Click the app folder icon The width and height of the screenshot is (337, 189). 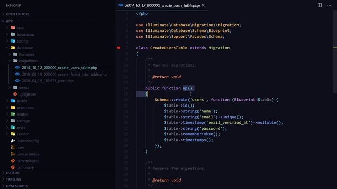click(x=13, y=28)
